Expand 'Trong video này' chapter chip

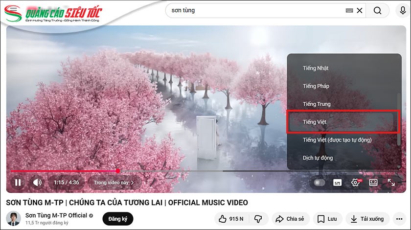tap(114, 182)
